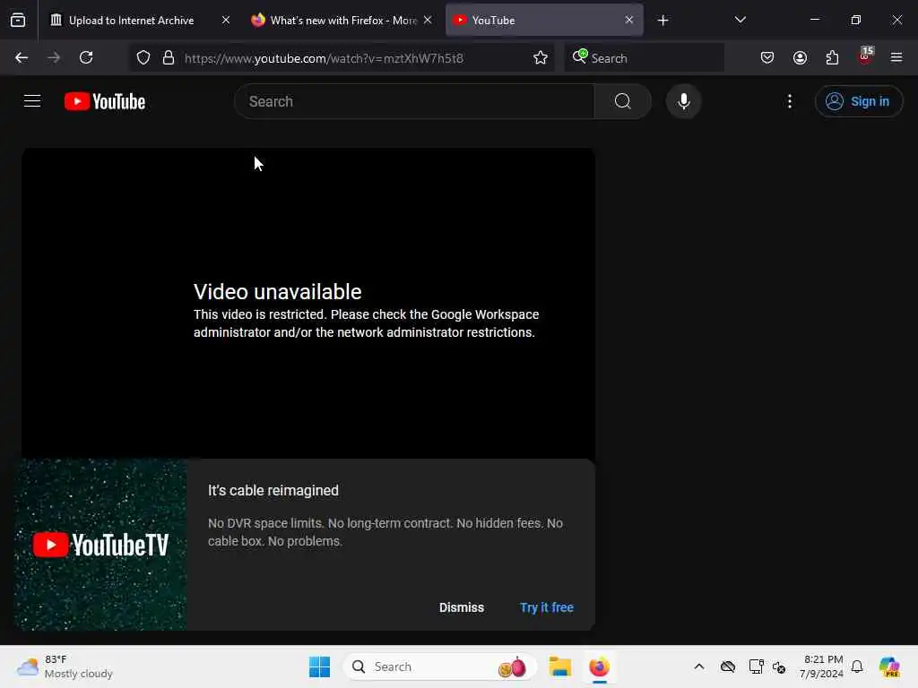Click "It's cable reimagined" promo title

click(x=273, y=490)
